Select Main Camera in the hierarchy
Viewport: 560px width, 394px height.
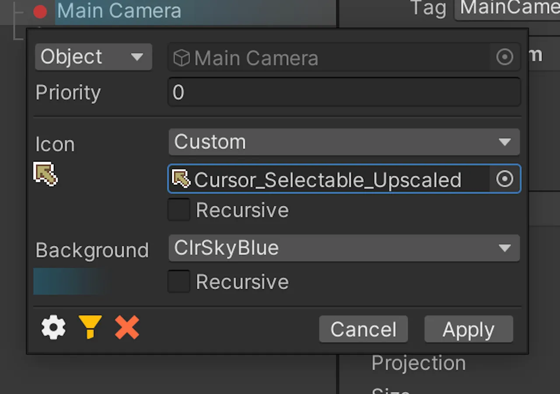pos(119,11)
